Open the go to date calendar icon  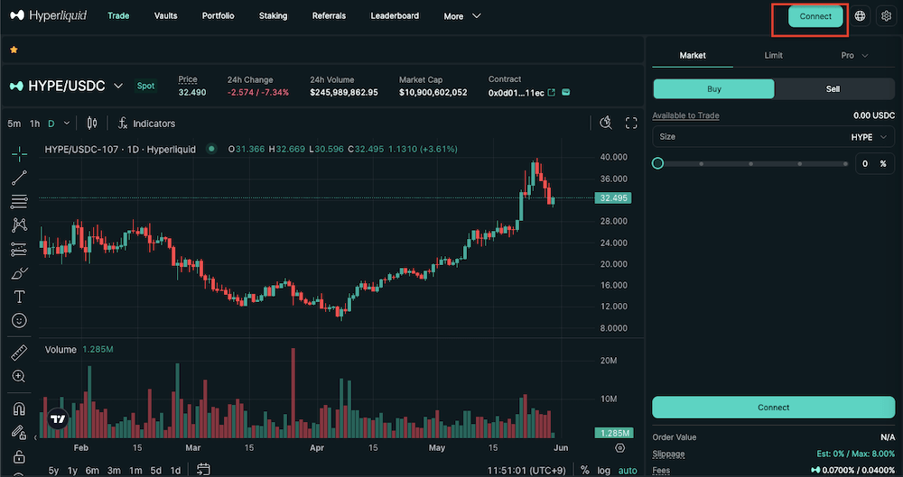(203, 470)
